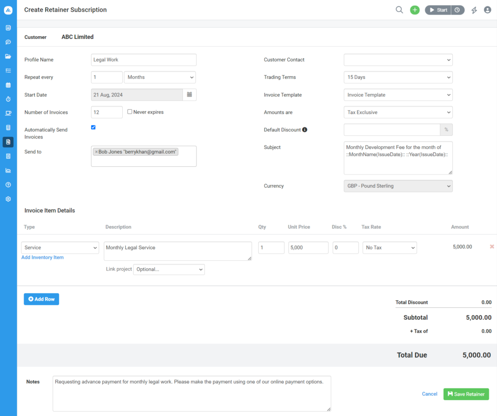This screenshot has height=416, width=497.
Task: Click the Number of Invoices field
Action: click(x=107, y=112)
